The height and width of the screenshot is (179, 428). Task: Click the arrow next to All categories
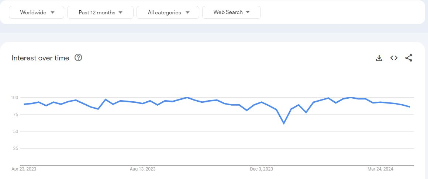(x=187, y=13)
